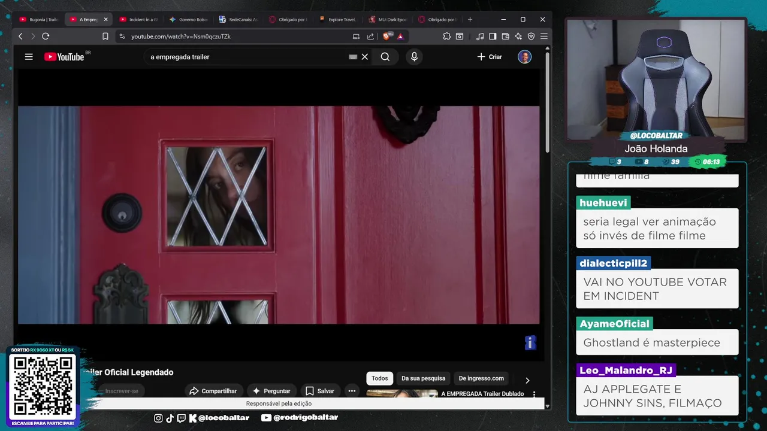This screenshot has width=767, height=431.
Task: Open the Leo AI sparkle icon in toolbar
Action: tap(518, 37)
